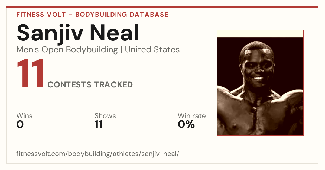Select the Wins stat label
Image resolution: width=325 pixels, height=170 pixels.
coord(24,116)
